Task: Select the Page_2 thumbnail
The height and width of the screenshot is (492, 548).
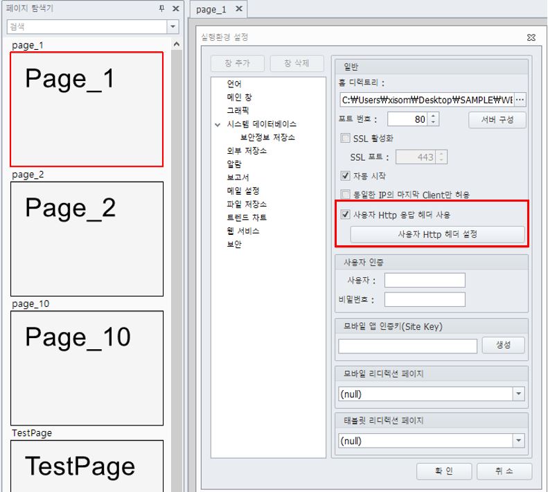Action: click(x=87, y=239)
